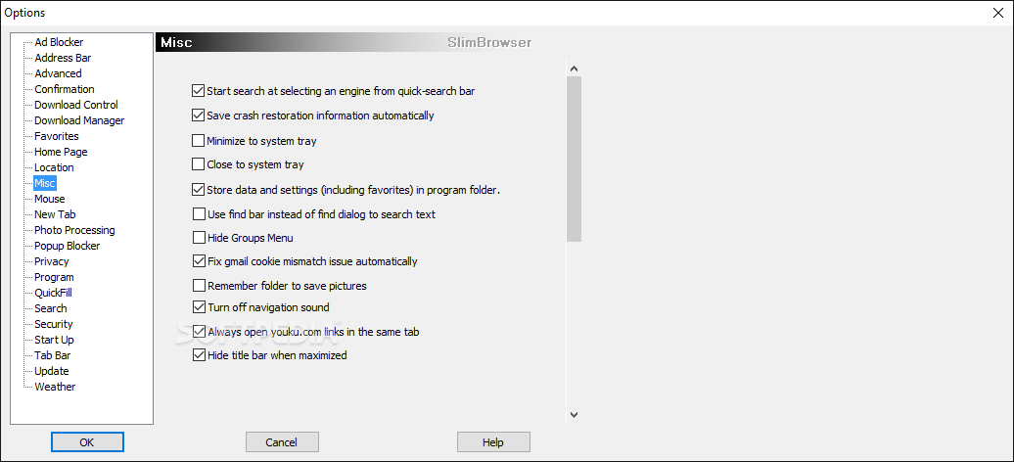Open Download Manager settings
The height and width of the screenshot is (462, 1014).
79,120
